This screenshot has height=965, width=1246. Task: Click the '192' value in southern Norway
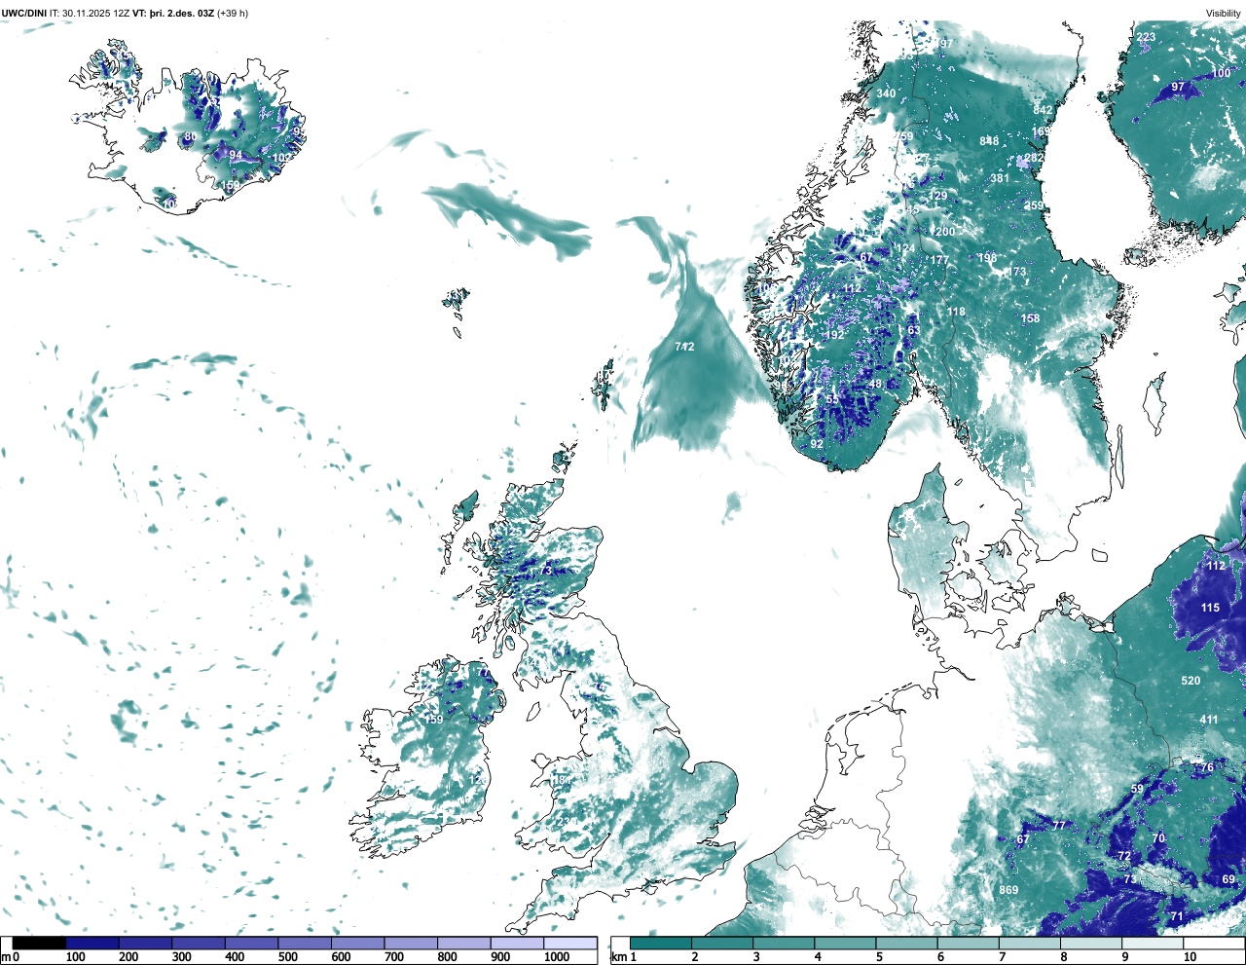pyautogui.click(x=834, y=335)
